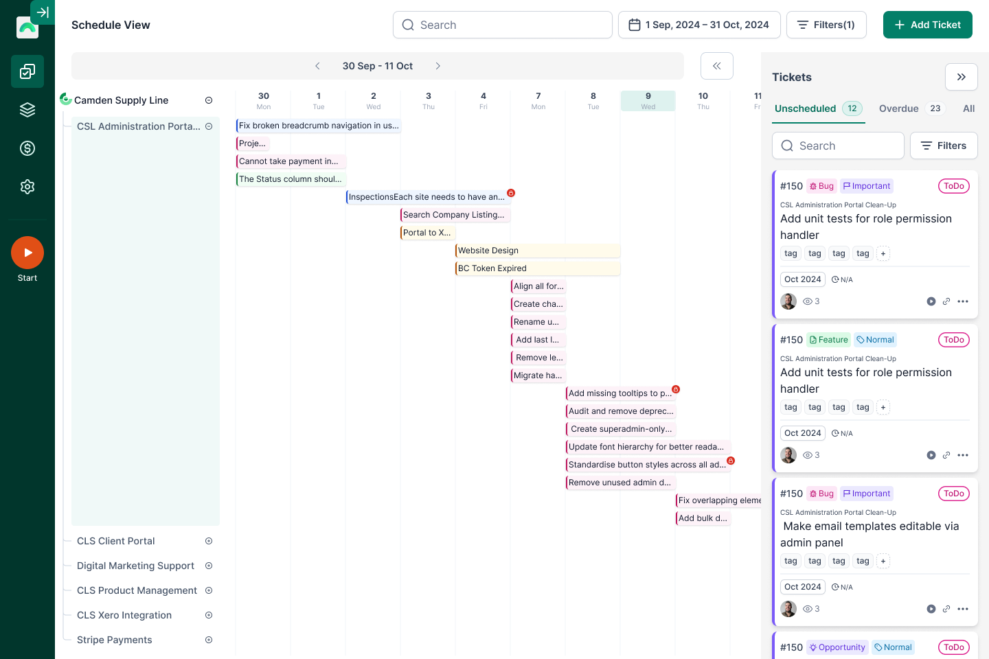Click the Important priority on 'Make email templates' ticket

[x=867, y=494]
